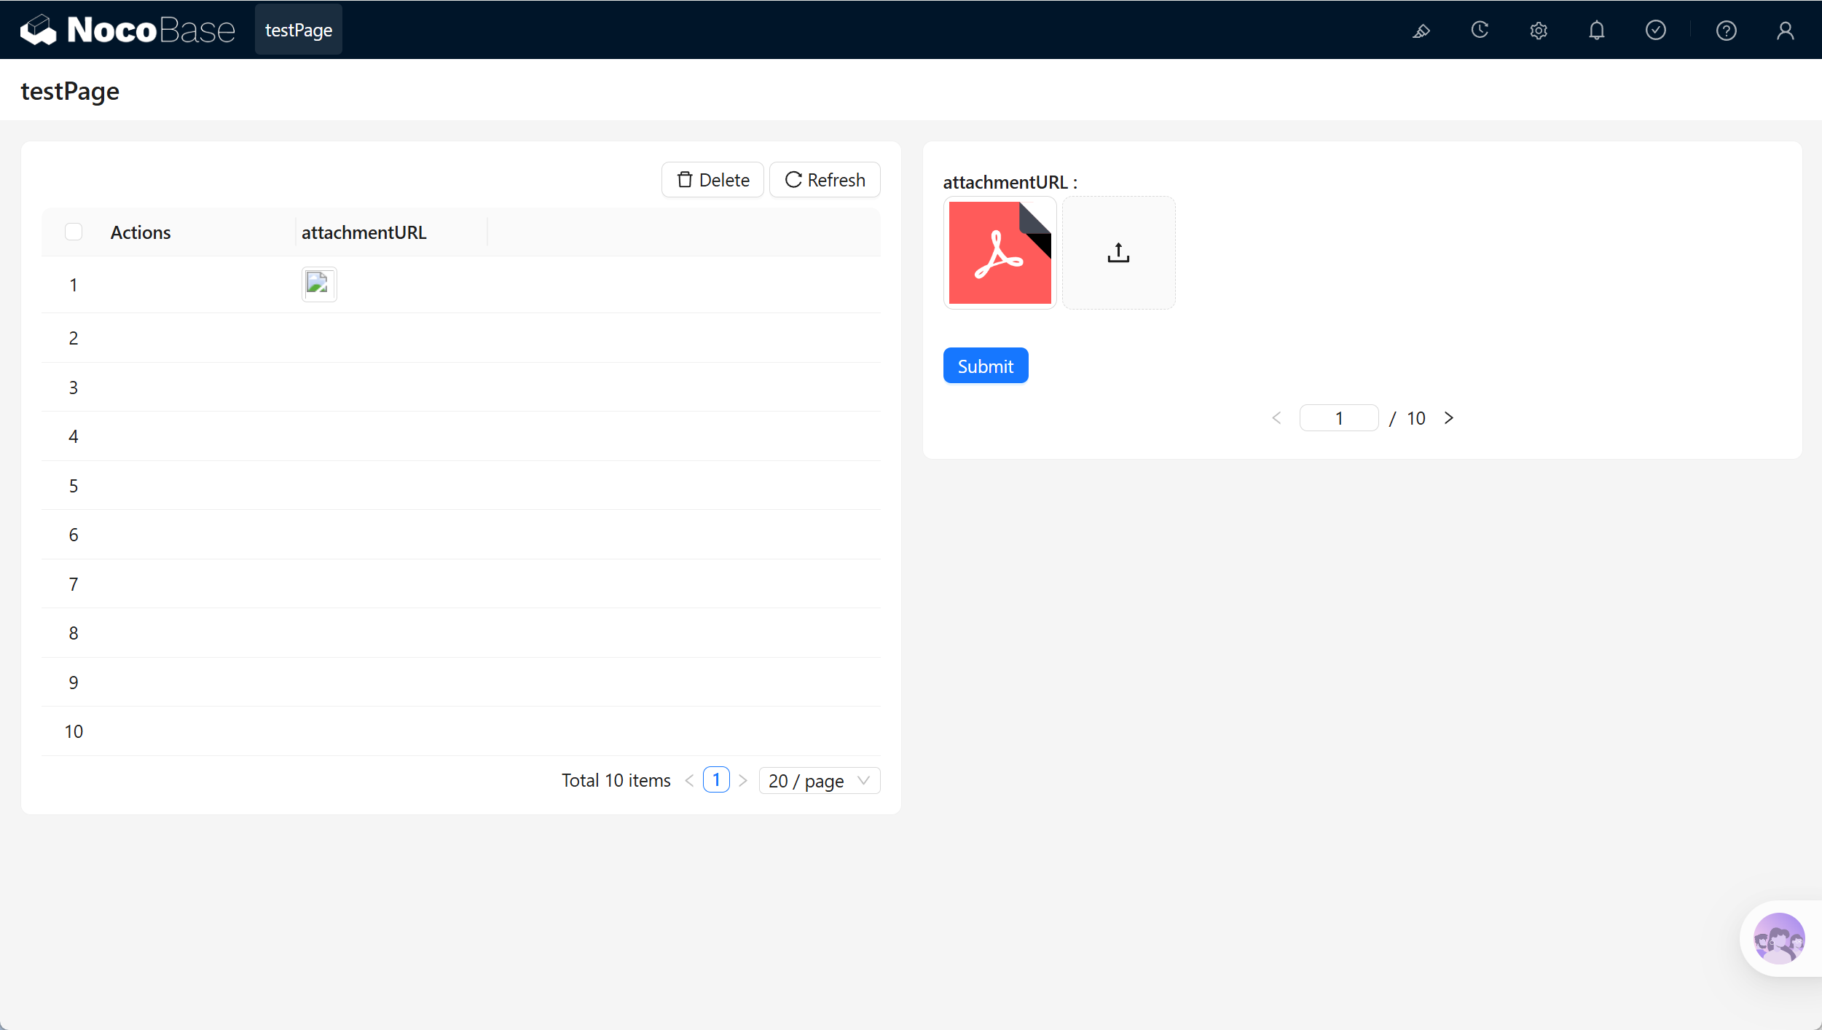
Task: Click the Total 10 items label
Action: tap(616, 781)
